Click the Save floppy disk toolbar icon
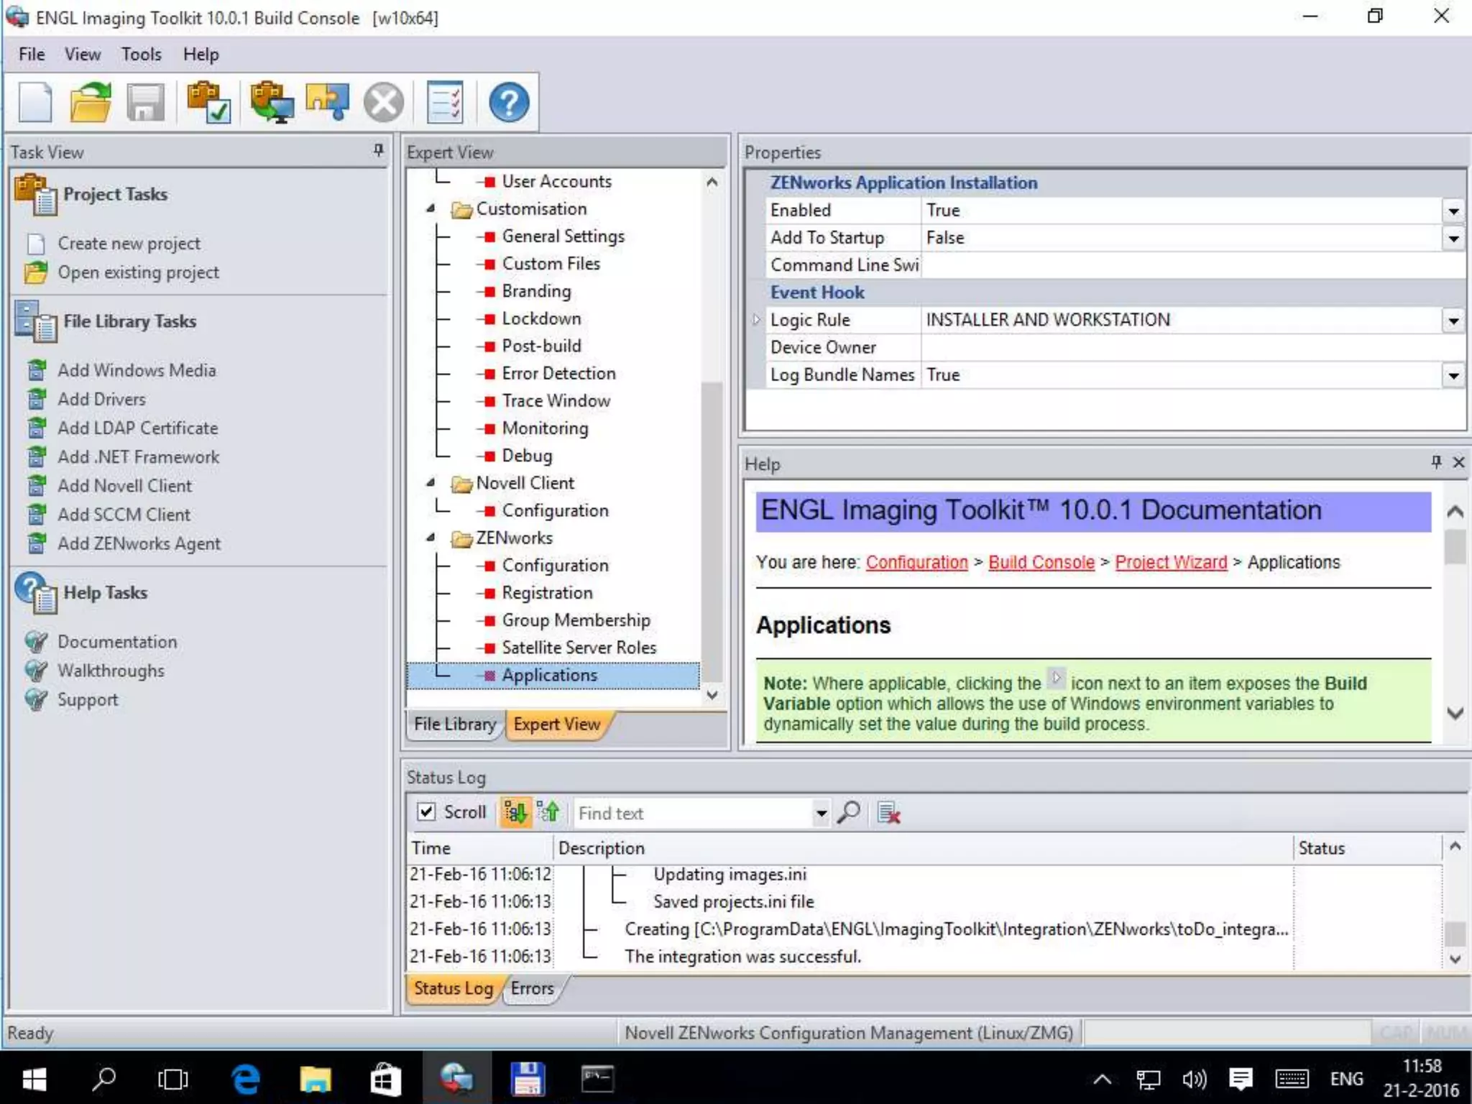The width and height of the screenshot is (1472, 1104). 145,103
